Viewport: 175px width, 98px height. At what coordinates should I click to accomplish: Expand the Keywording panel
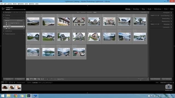171,19
